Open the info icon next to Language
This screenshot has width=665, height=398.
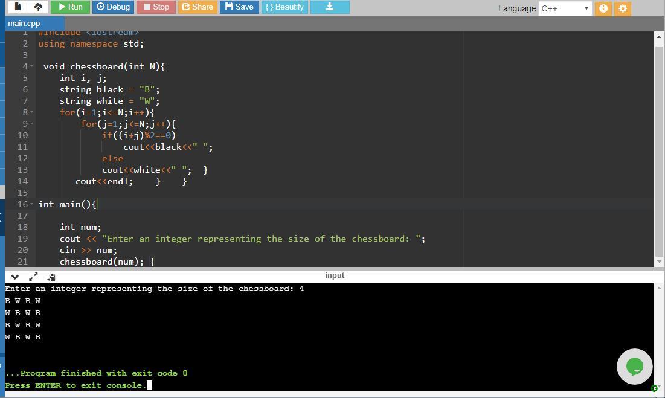click(603, 8)
